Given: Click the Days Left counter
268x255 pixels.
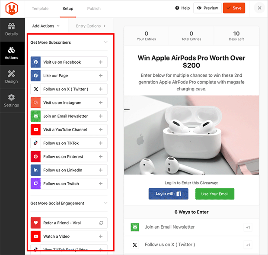Looking at the screenshot, I should (x=236, y=36).
